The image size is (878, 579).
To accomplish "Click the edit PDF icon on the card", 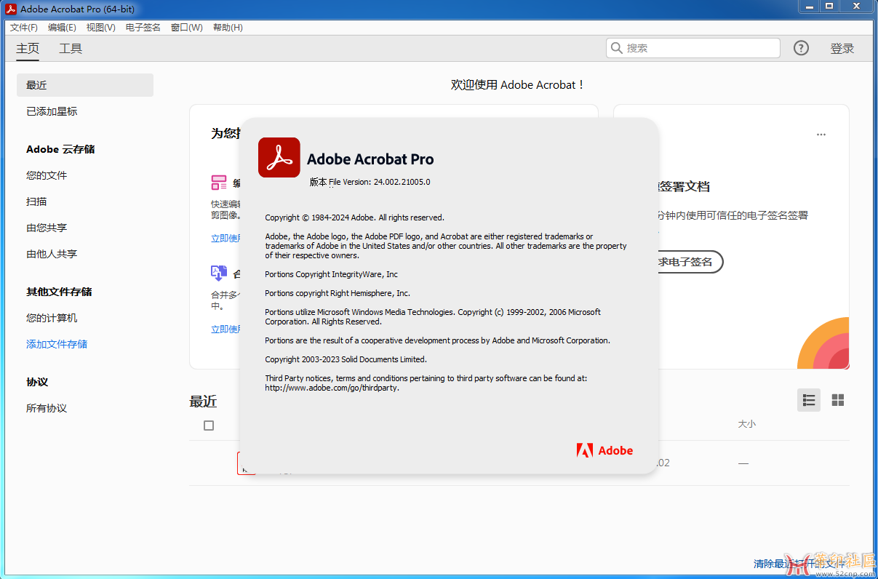I will tap(219, 182).
